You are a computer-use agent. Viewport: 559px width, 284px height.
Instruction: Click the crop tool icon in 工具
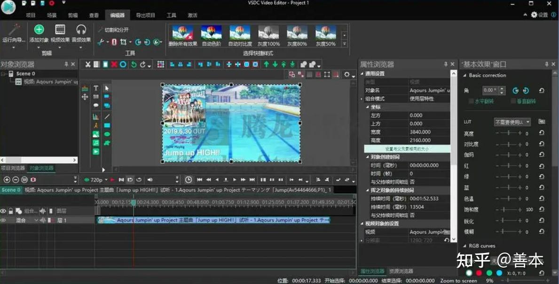(x=123, y=42)
